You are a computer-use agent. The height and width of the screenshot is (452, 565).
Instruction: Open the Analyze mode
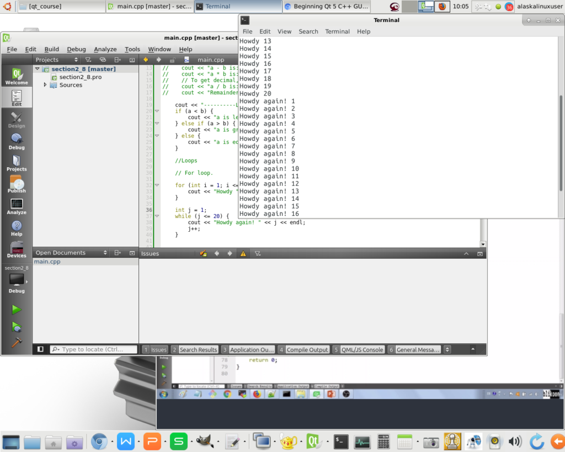click(17, 206)
